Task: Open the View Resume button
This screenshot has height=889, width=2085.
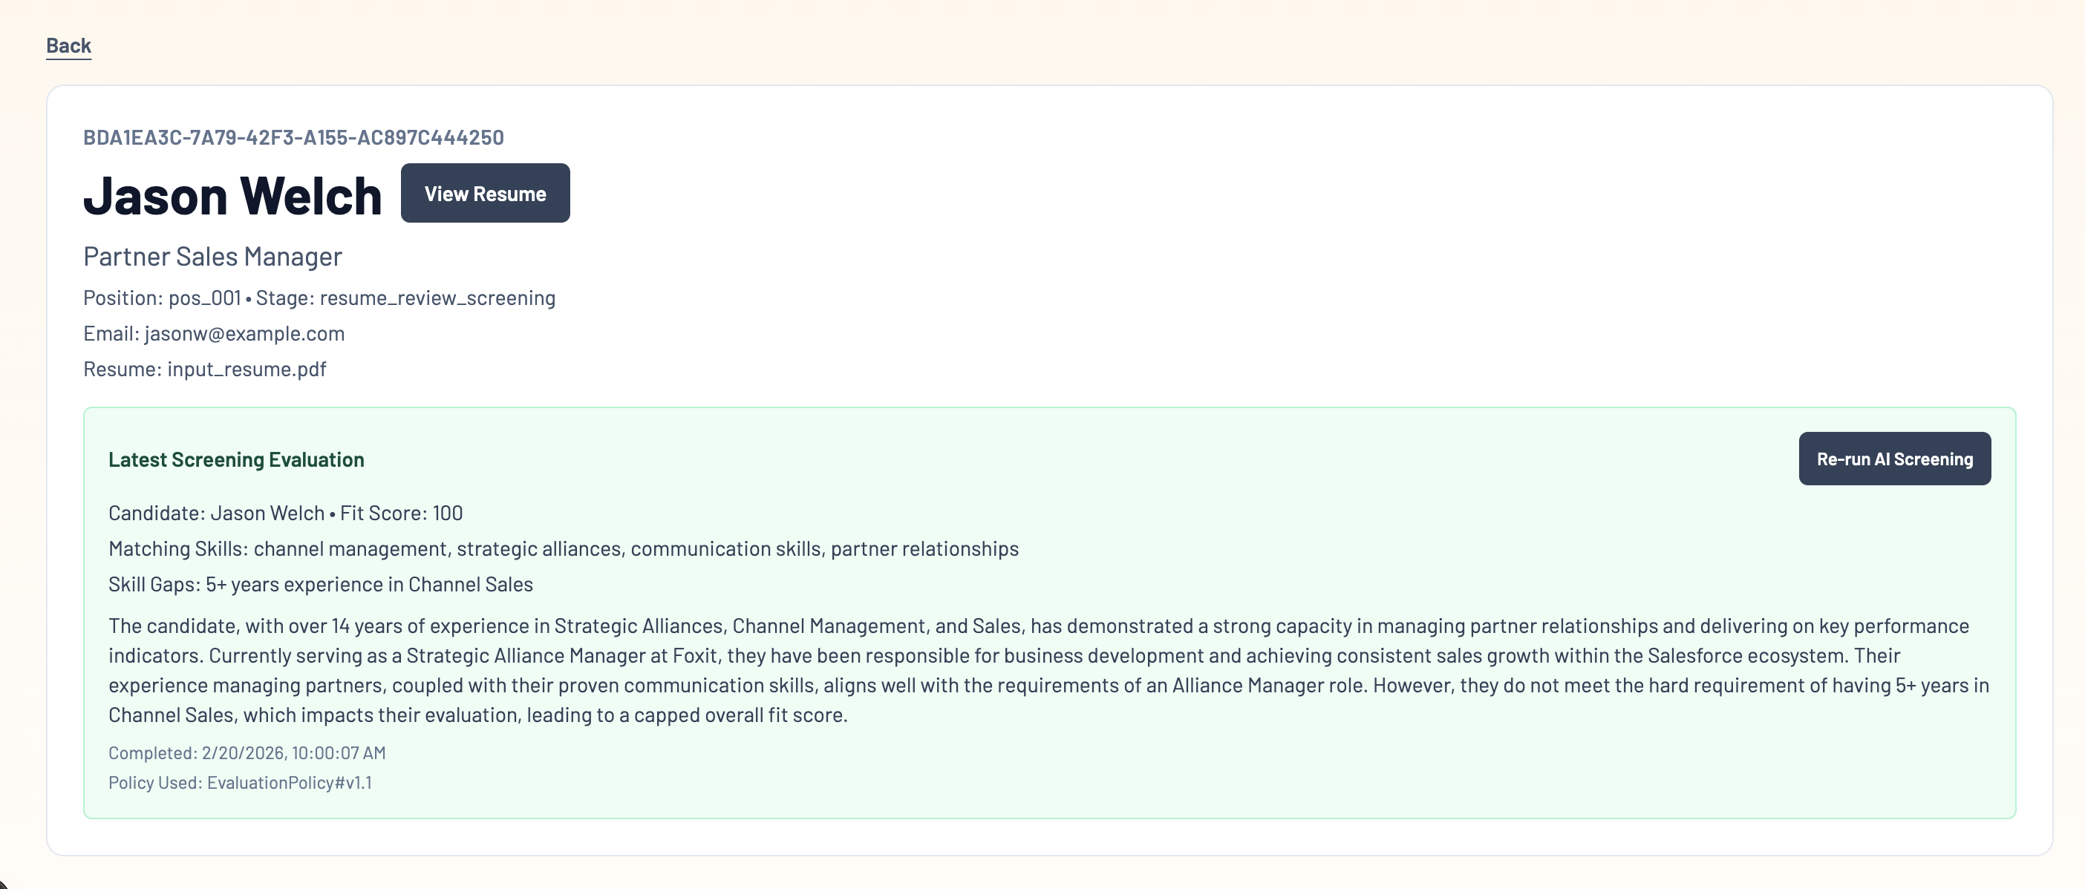Action: pyautogui.click(x=485, y=194)
